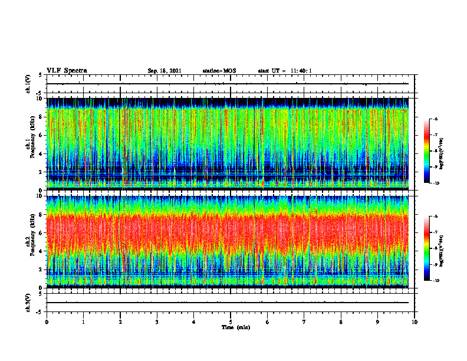
Task: Click the ch.1 colorbar "-10" tick label
Action: [x=436, y=183]
